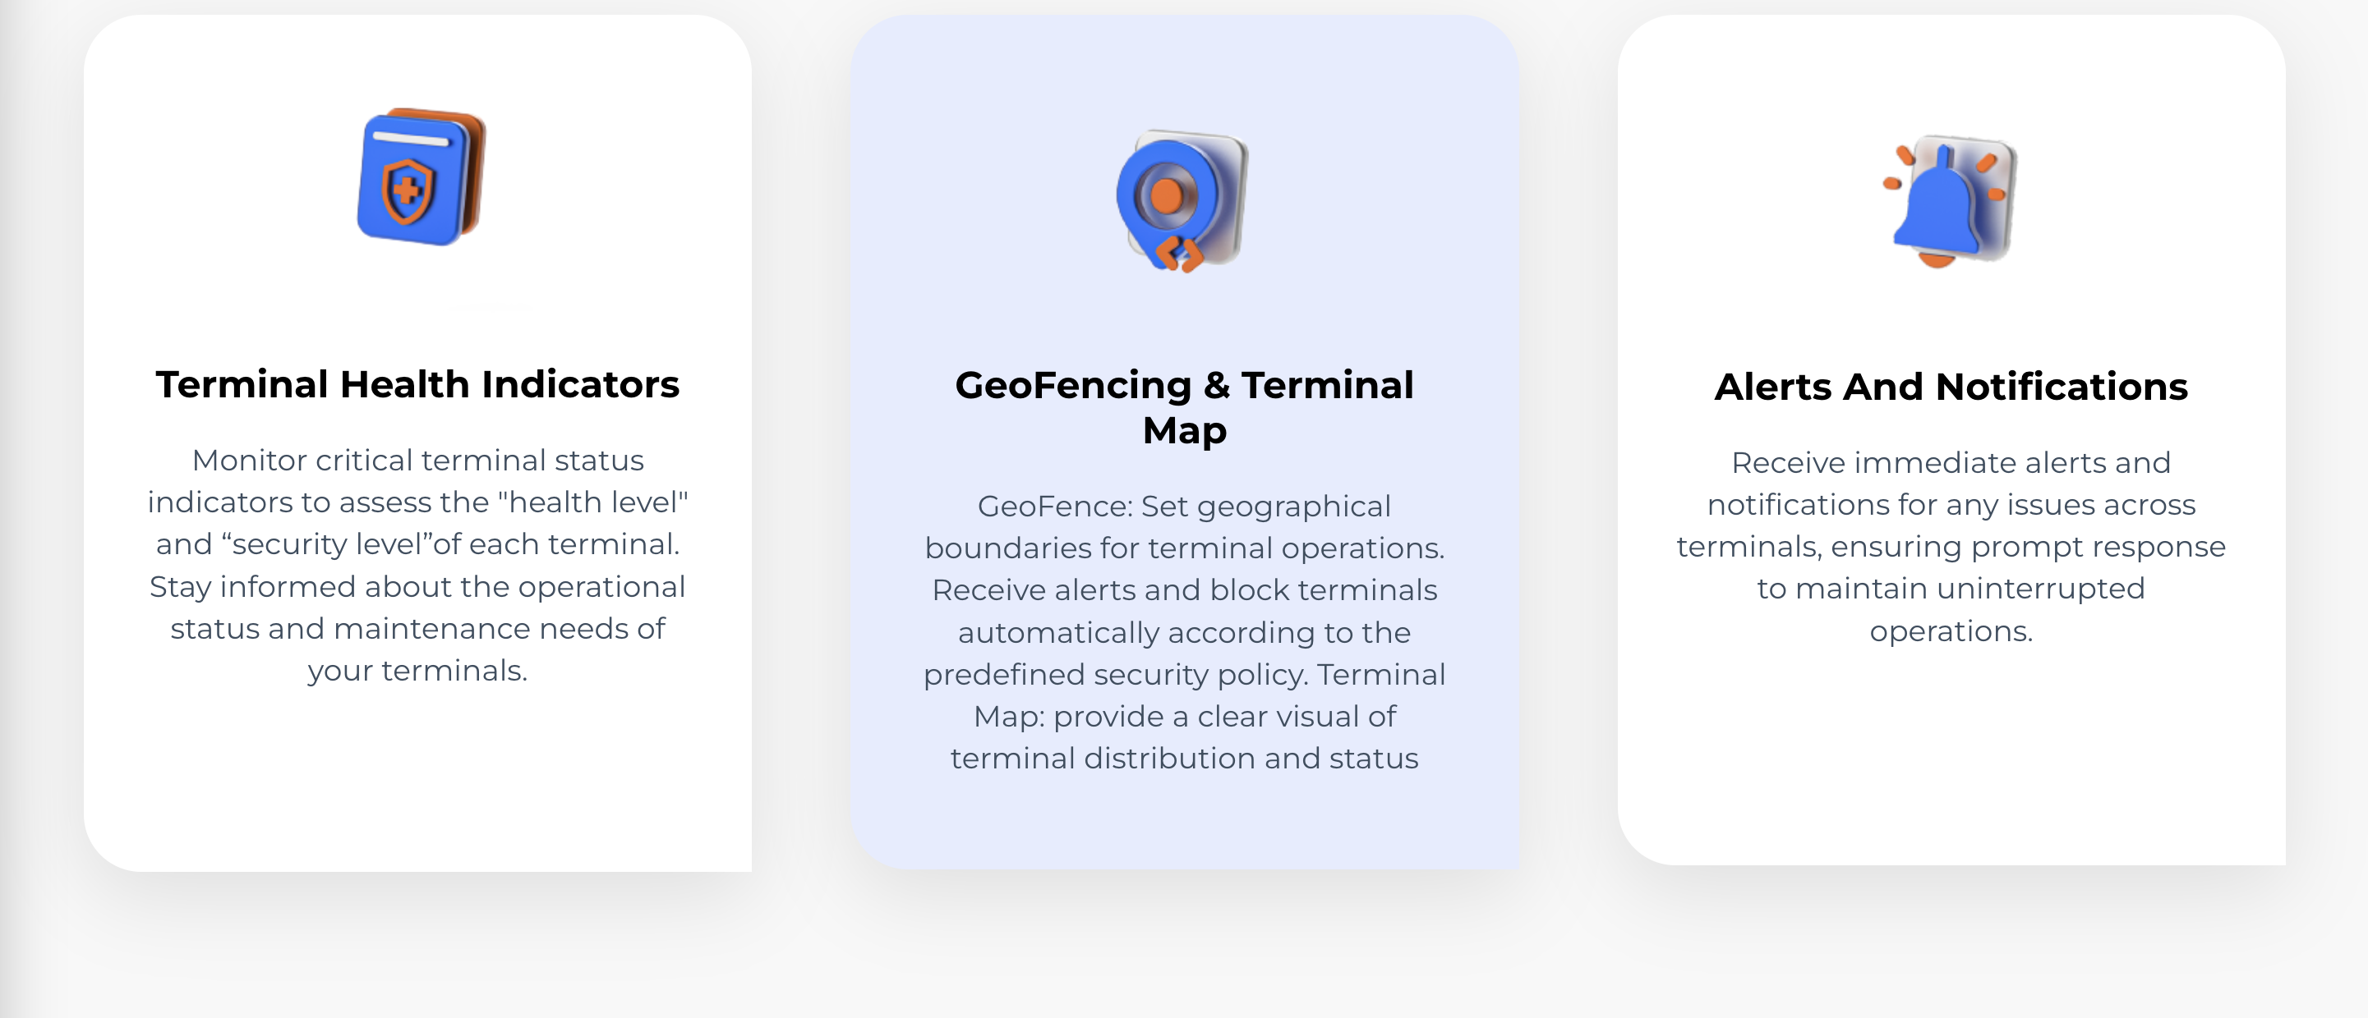Click "terminal distribution and status" line

pyautogui.click(x=1184, y=758)
